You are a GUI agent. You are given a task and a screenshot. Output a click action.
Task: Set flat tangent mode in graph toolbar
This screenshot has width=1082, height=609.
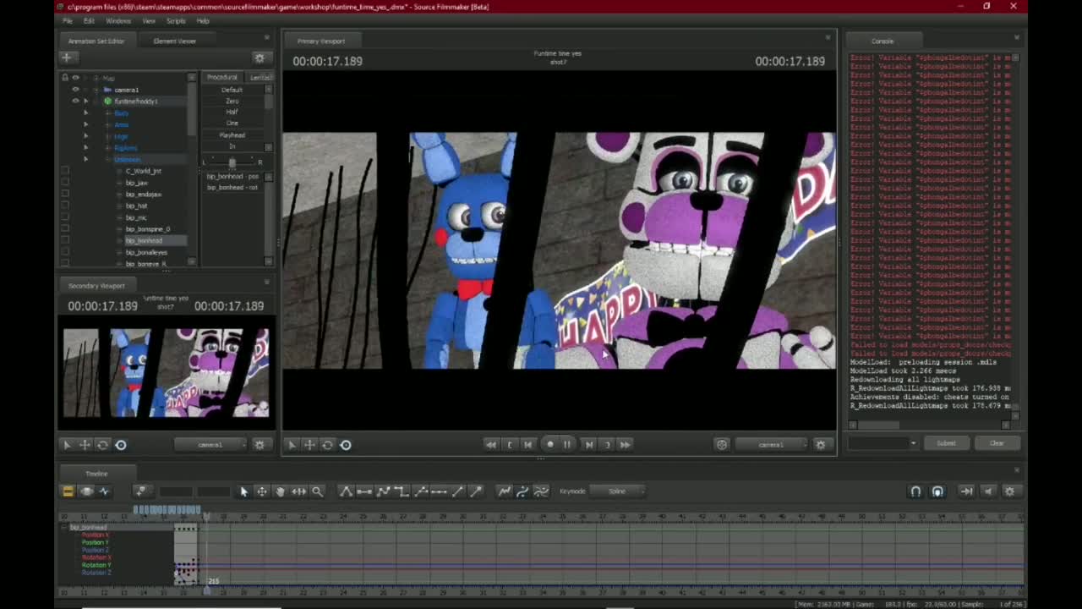tap(364, 491)
